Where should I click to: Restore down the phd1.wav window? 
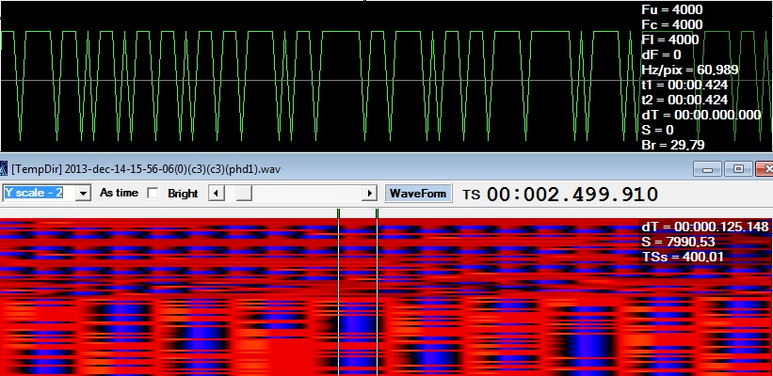[738, 169]
